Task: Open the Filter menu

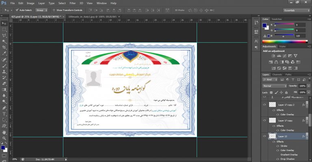Action: (x=73, y=3)
